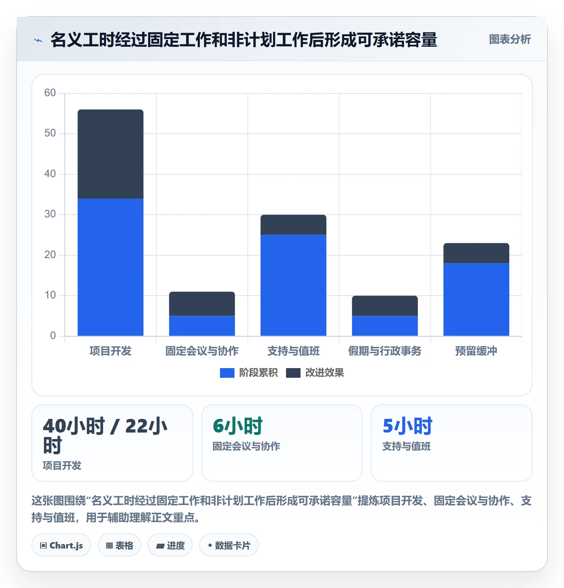Click the 支持与值班 x-axis label
This screenshot has height=588, width=564.
tap(293, 351)
